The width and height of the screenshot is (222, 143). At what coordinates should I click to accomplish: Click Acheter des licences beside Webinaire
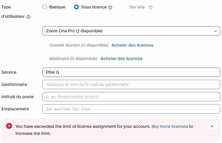[121, 59]
